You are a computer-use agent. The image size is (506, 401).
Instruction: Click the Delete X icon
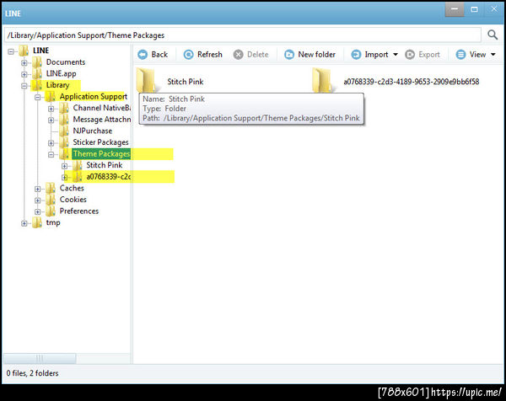click(238, 55)
